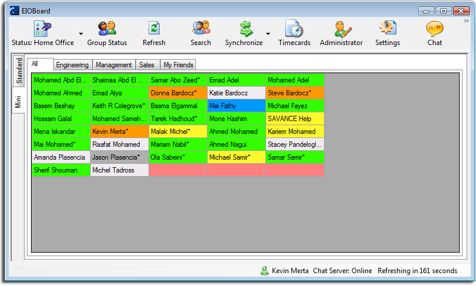This screenshot has width=476, height=286.
Task: Select the Sherif Shouman cell
Action: (x=61, y=170)
